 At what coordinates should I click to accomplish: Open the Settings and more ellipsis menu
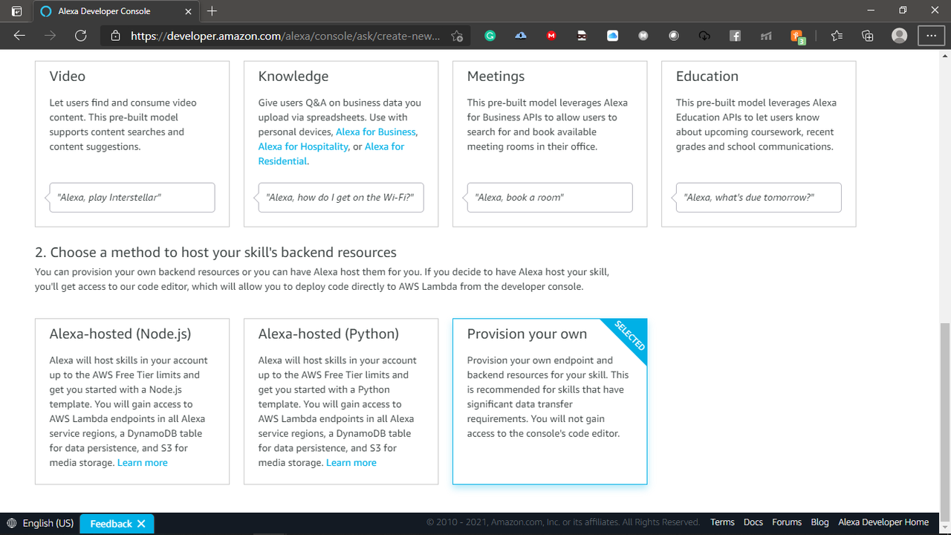[931, 35]
